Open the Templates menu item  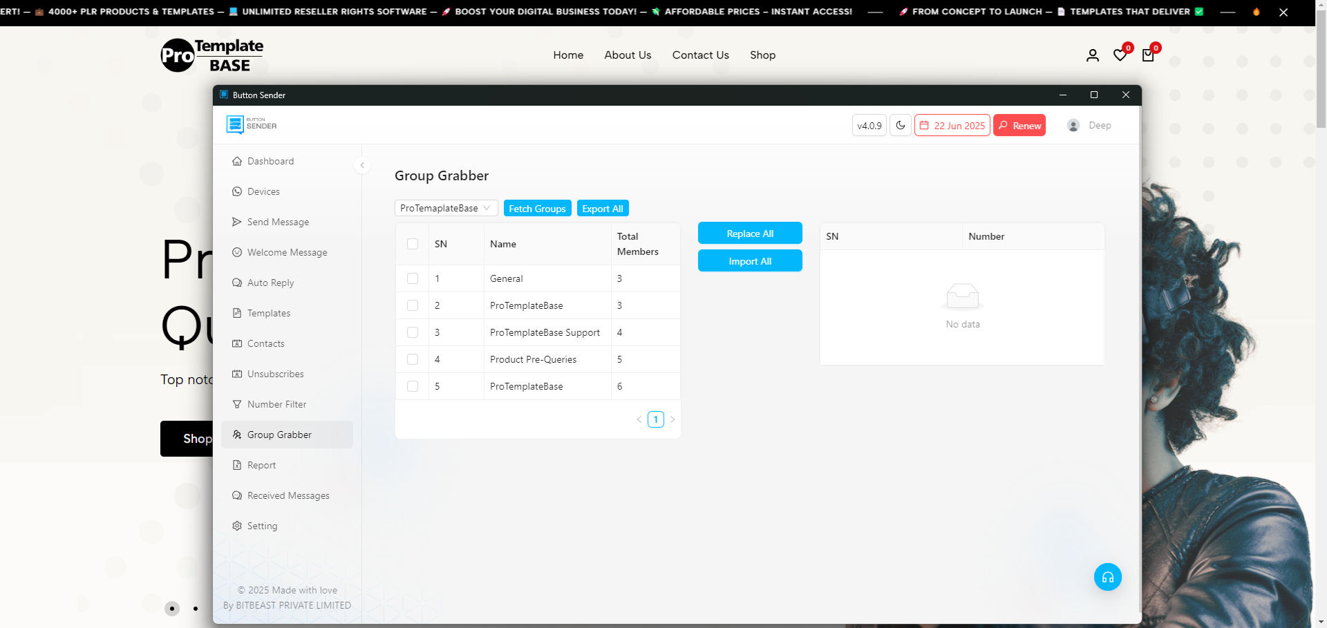[287, 313]
